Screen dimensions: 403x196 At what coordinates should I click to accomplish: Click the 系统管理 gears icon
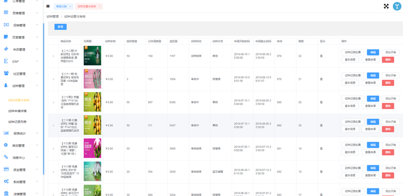pos(6,181)
